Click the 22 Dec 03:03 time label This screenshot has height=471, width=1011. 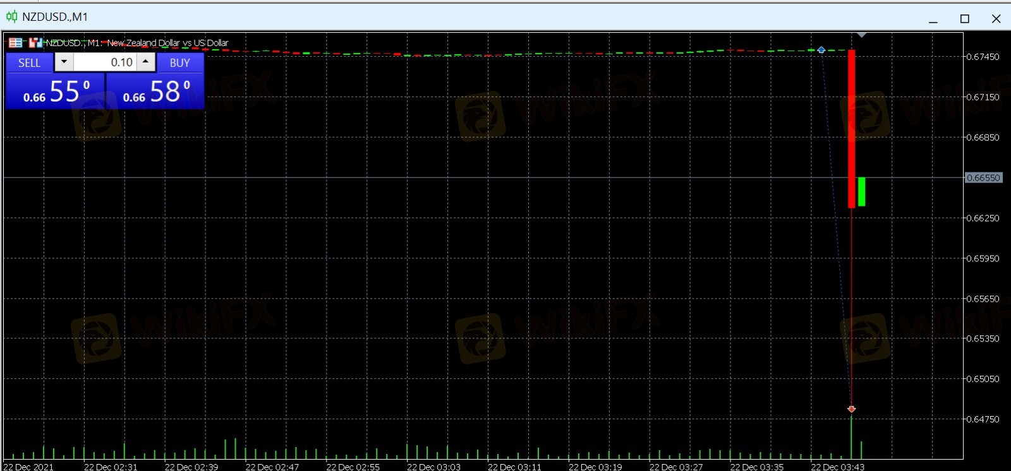point(434,467)
